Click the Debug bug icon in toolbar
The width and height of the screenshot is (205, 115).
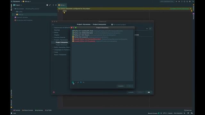179,1
